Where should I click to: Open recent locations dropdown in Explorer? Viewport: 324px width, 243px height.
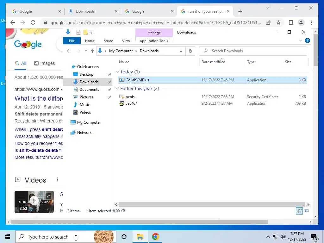coord(86,51)
